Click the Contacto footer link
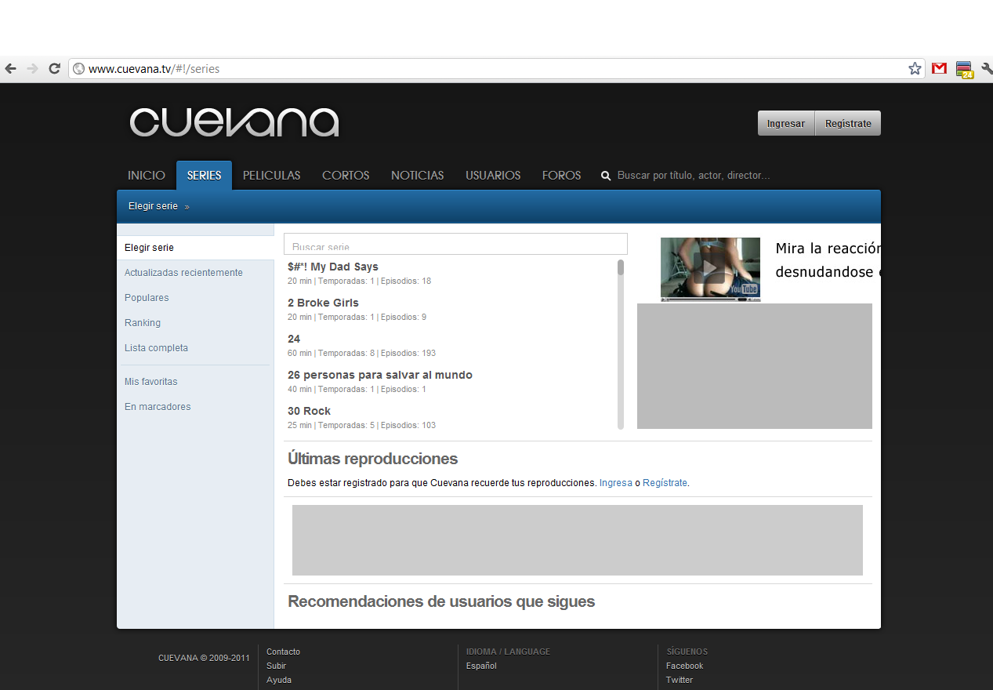The height and width of the screenshot is (690, 993). tap(283, 652)
